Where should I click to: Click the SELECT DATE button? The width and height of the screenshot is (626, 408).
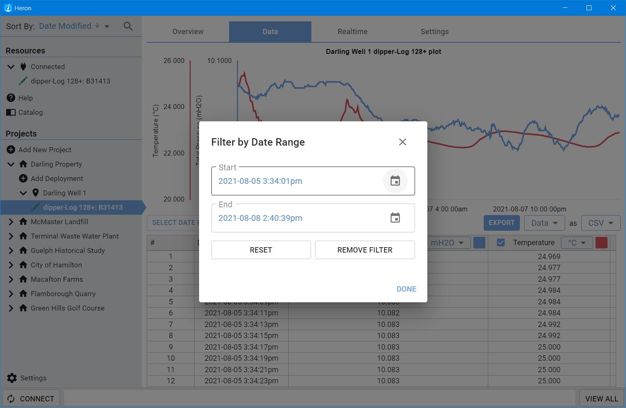[173, 223]
